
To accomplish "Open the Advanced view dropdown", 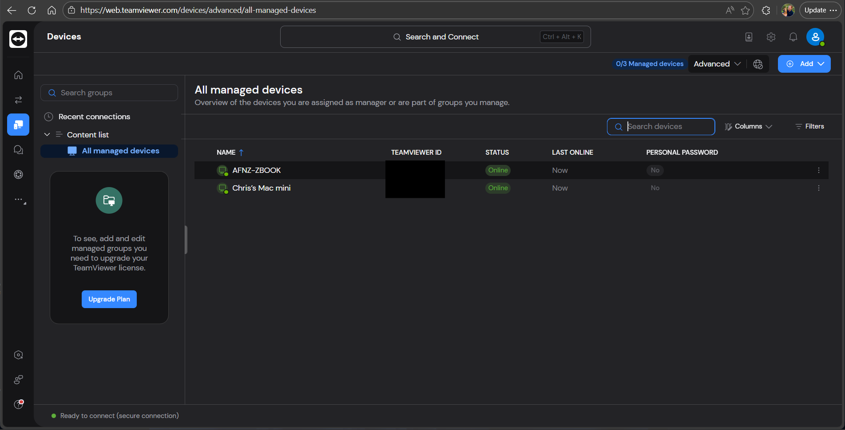I will point(717,64).
